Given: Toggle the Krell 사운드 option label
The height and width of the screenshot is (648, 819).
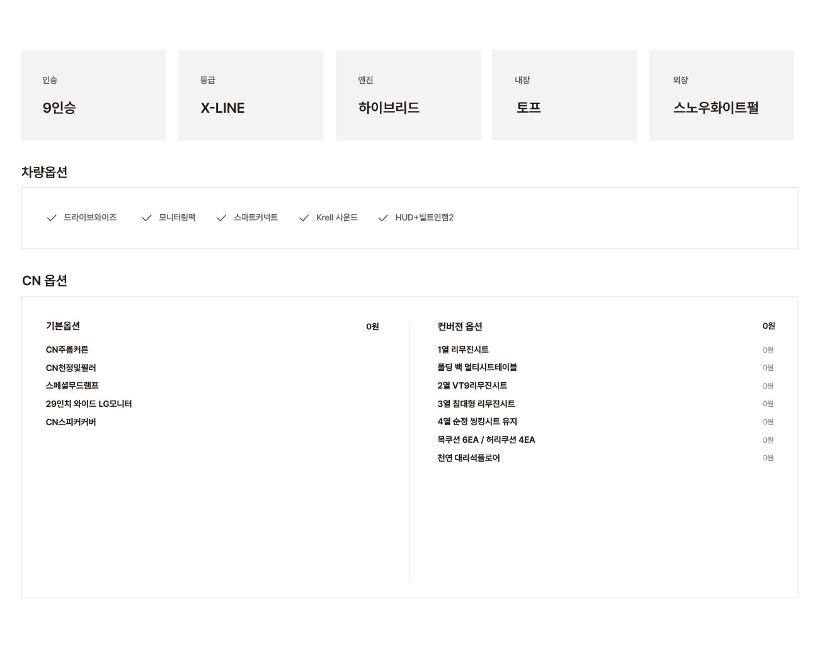Looking at the screenshot, I should (336, 217).
